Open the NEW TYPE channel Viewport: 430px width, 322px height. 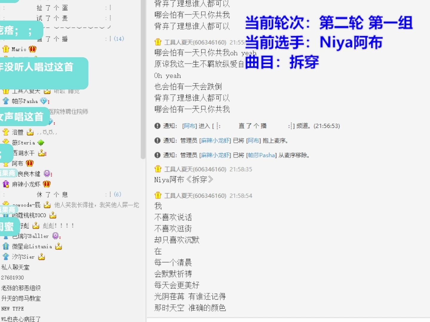coord(13,309)
